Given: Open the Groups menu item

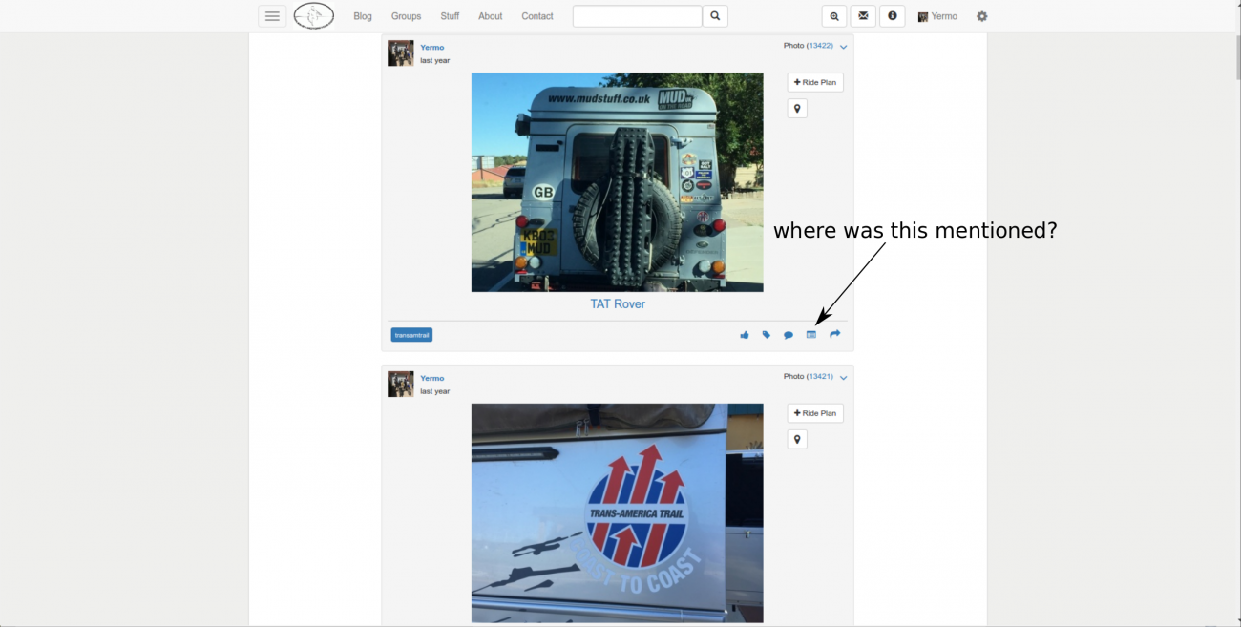Looking at the screenshot, I should pyautogui.click(x=406, y=16).
